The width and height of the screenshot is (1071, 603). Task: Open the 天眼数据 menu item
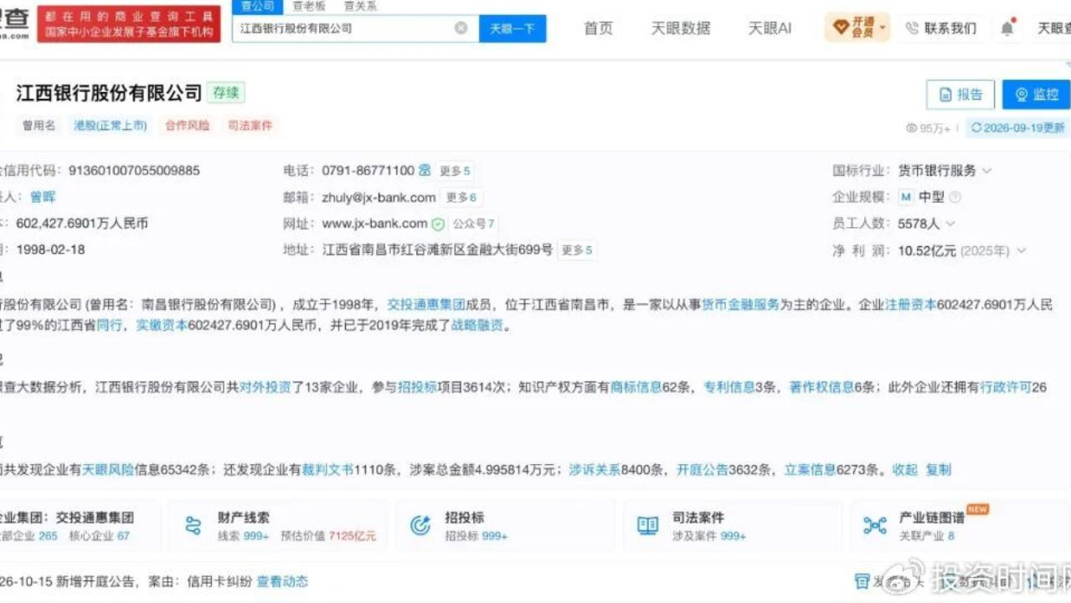pos(681,28)
